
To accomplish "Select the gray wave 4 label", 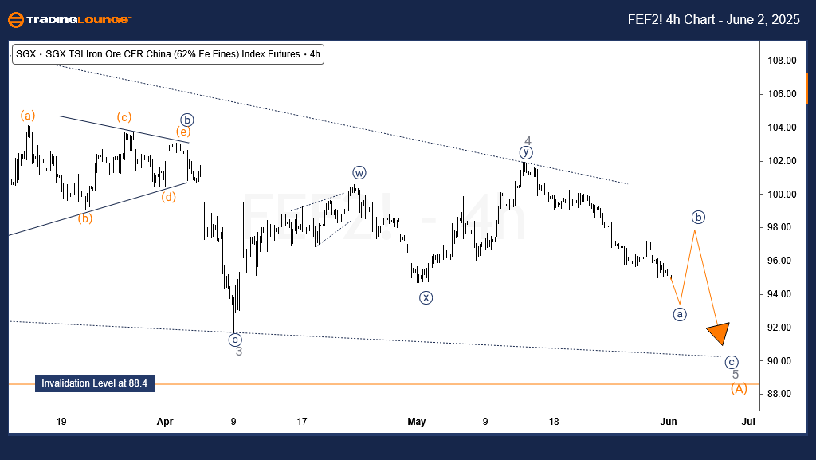I will pyautogui.click(x=527, y=140).
